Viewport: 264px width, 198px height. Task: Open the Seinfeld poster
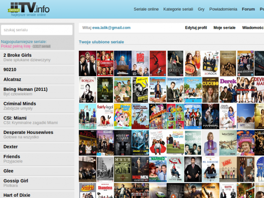(x=88, y=190)
